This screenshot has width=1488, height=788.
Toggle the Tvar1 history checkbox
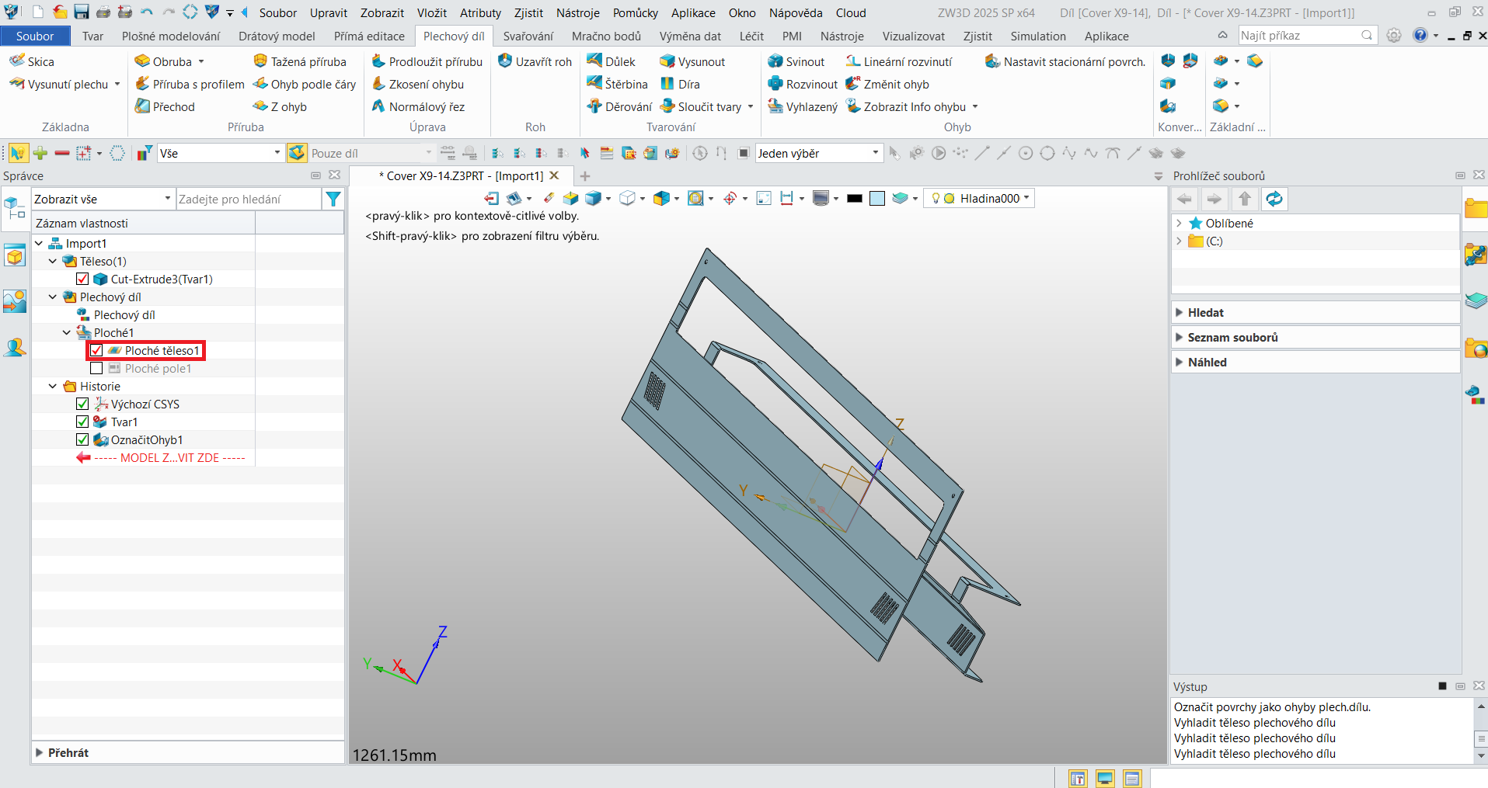click(x=82, y=422)
